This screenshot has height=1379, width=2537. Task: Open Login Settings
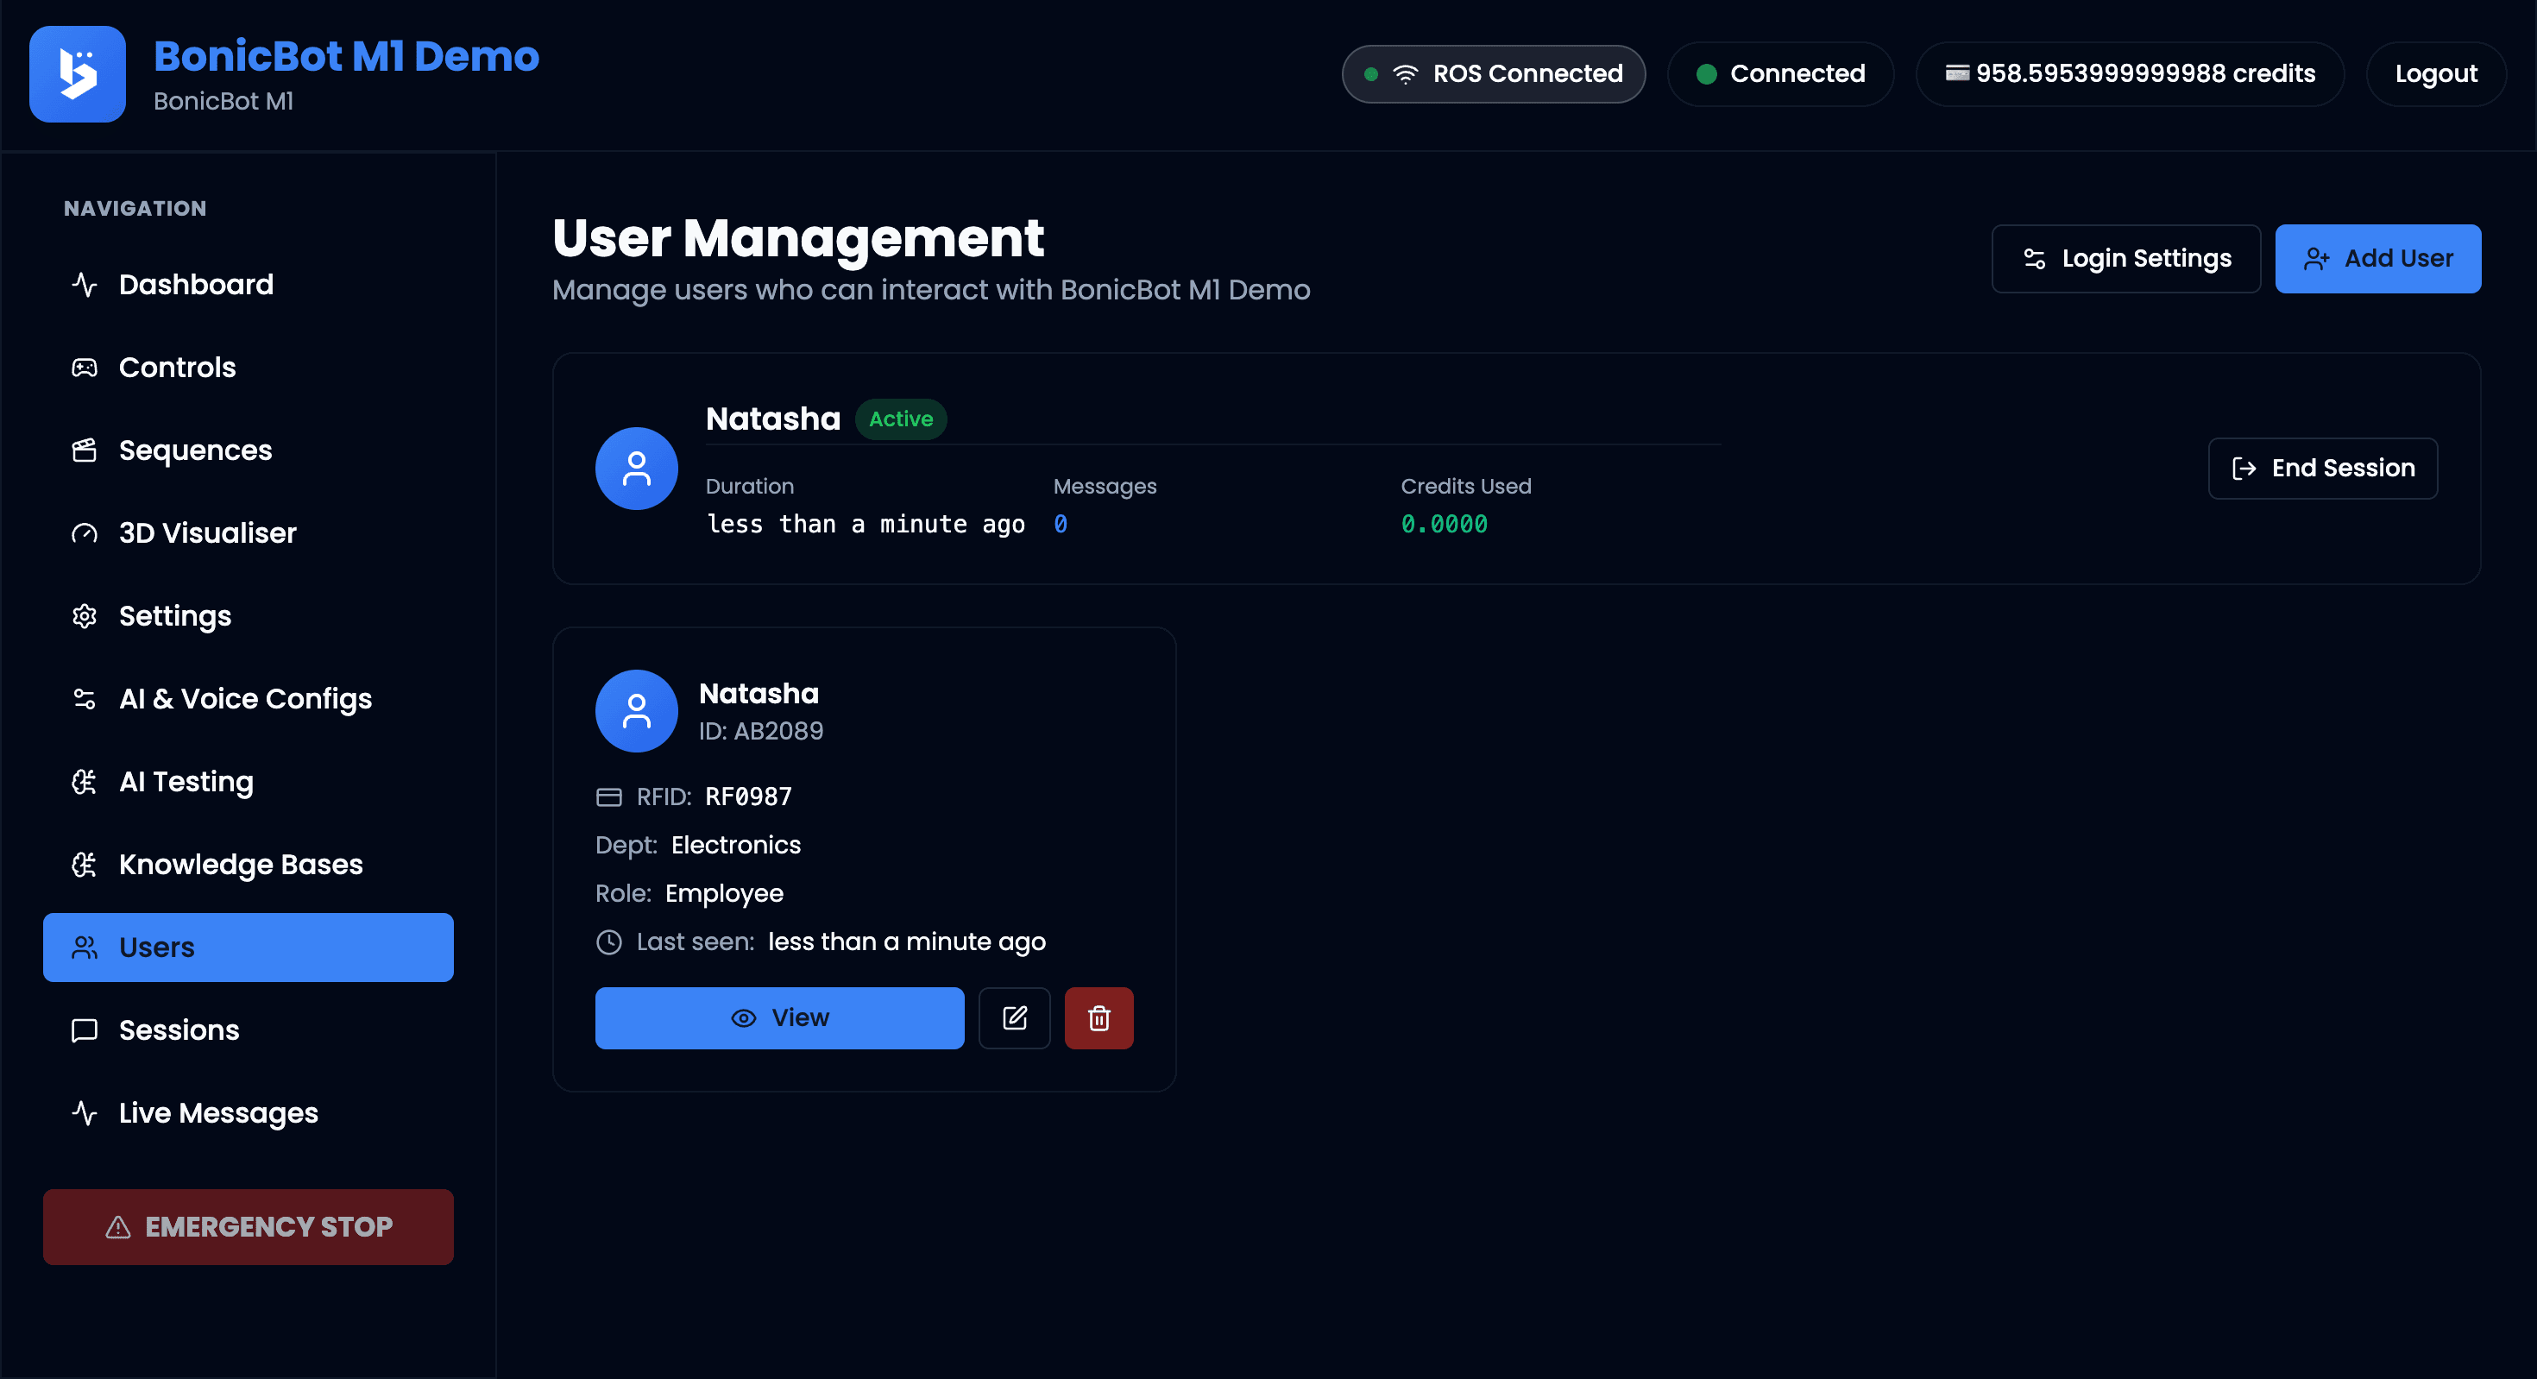coord(2126,258)
